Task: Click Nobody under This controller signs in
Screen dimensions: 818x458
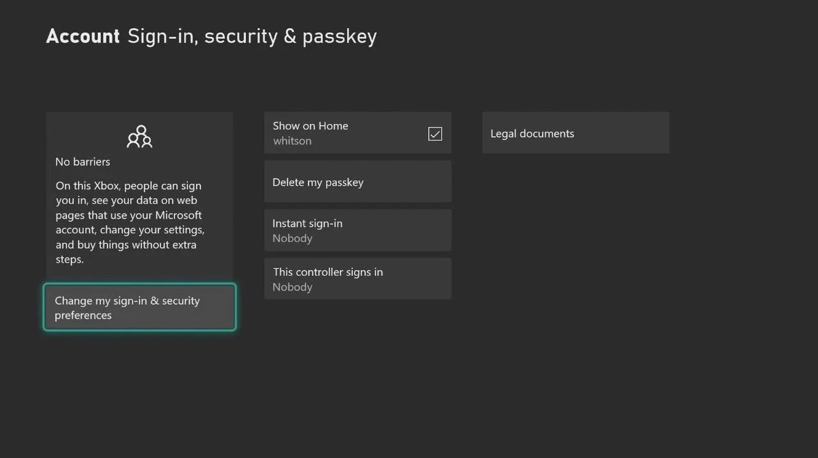Action: 292,287
